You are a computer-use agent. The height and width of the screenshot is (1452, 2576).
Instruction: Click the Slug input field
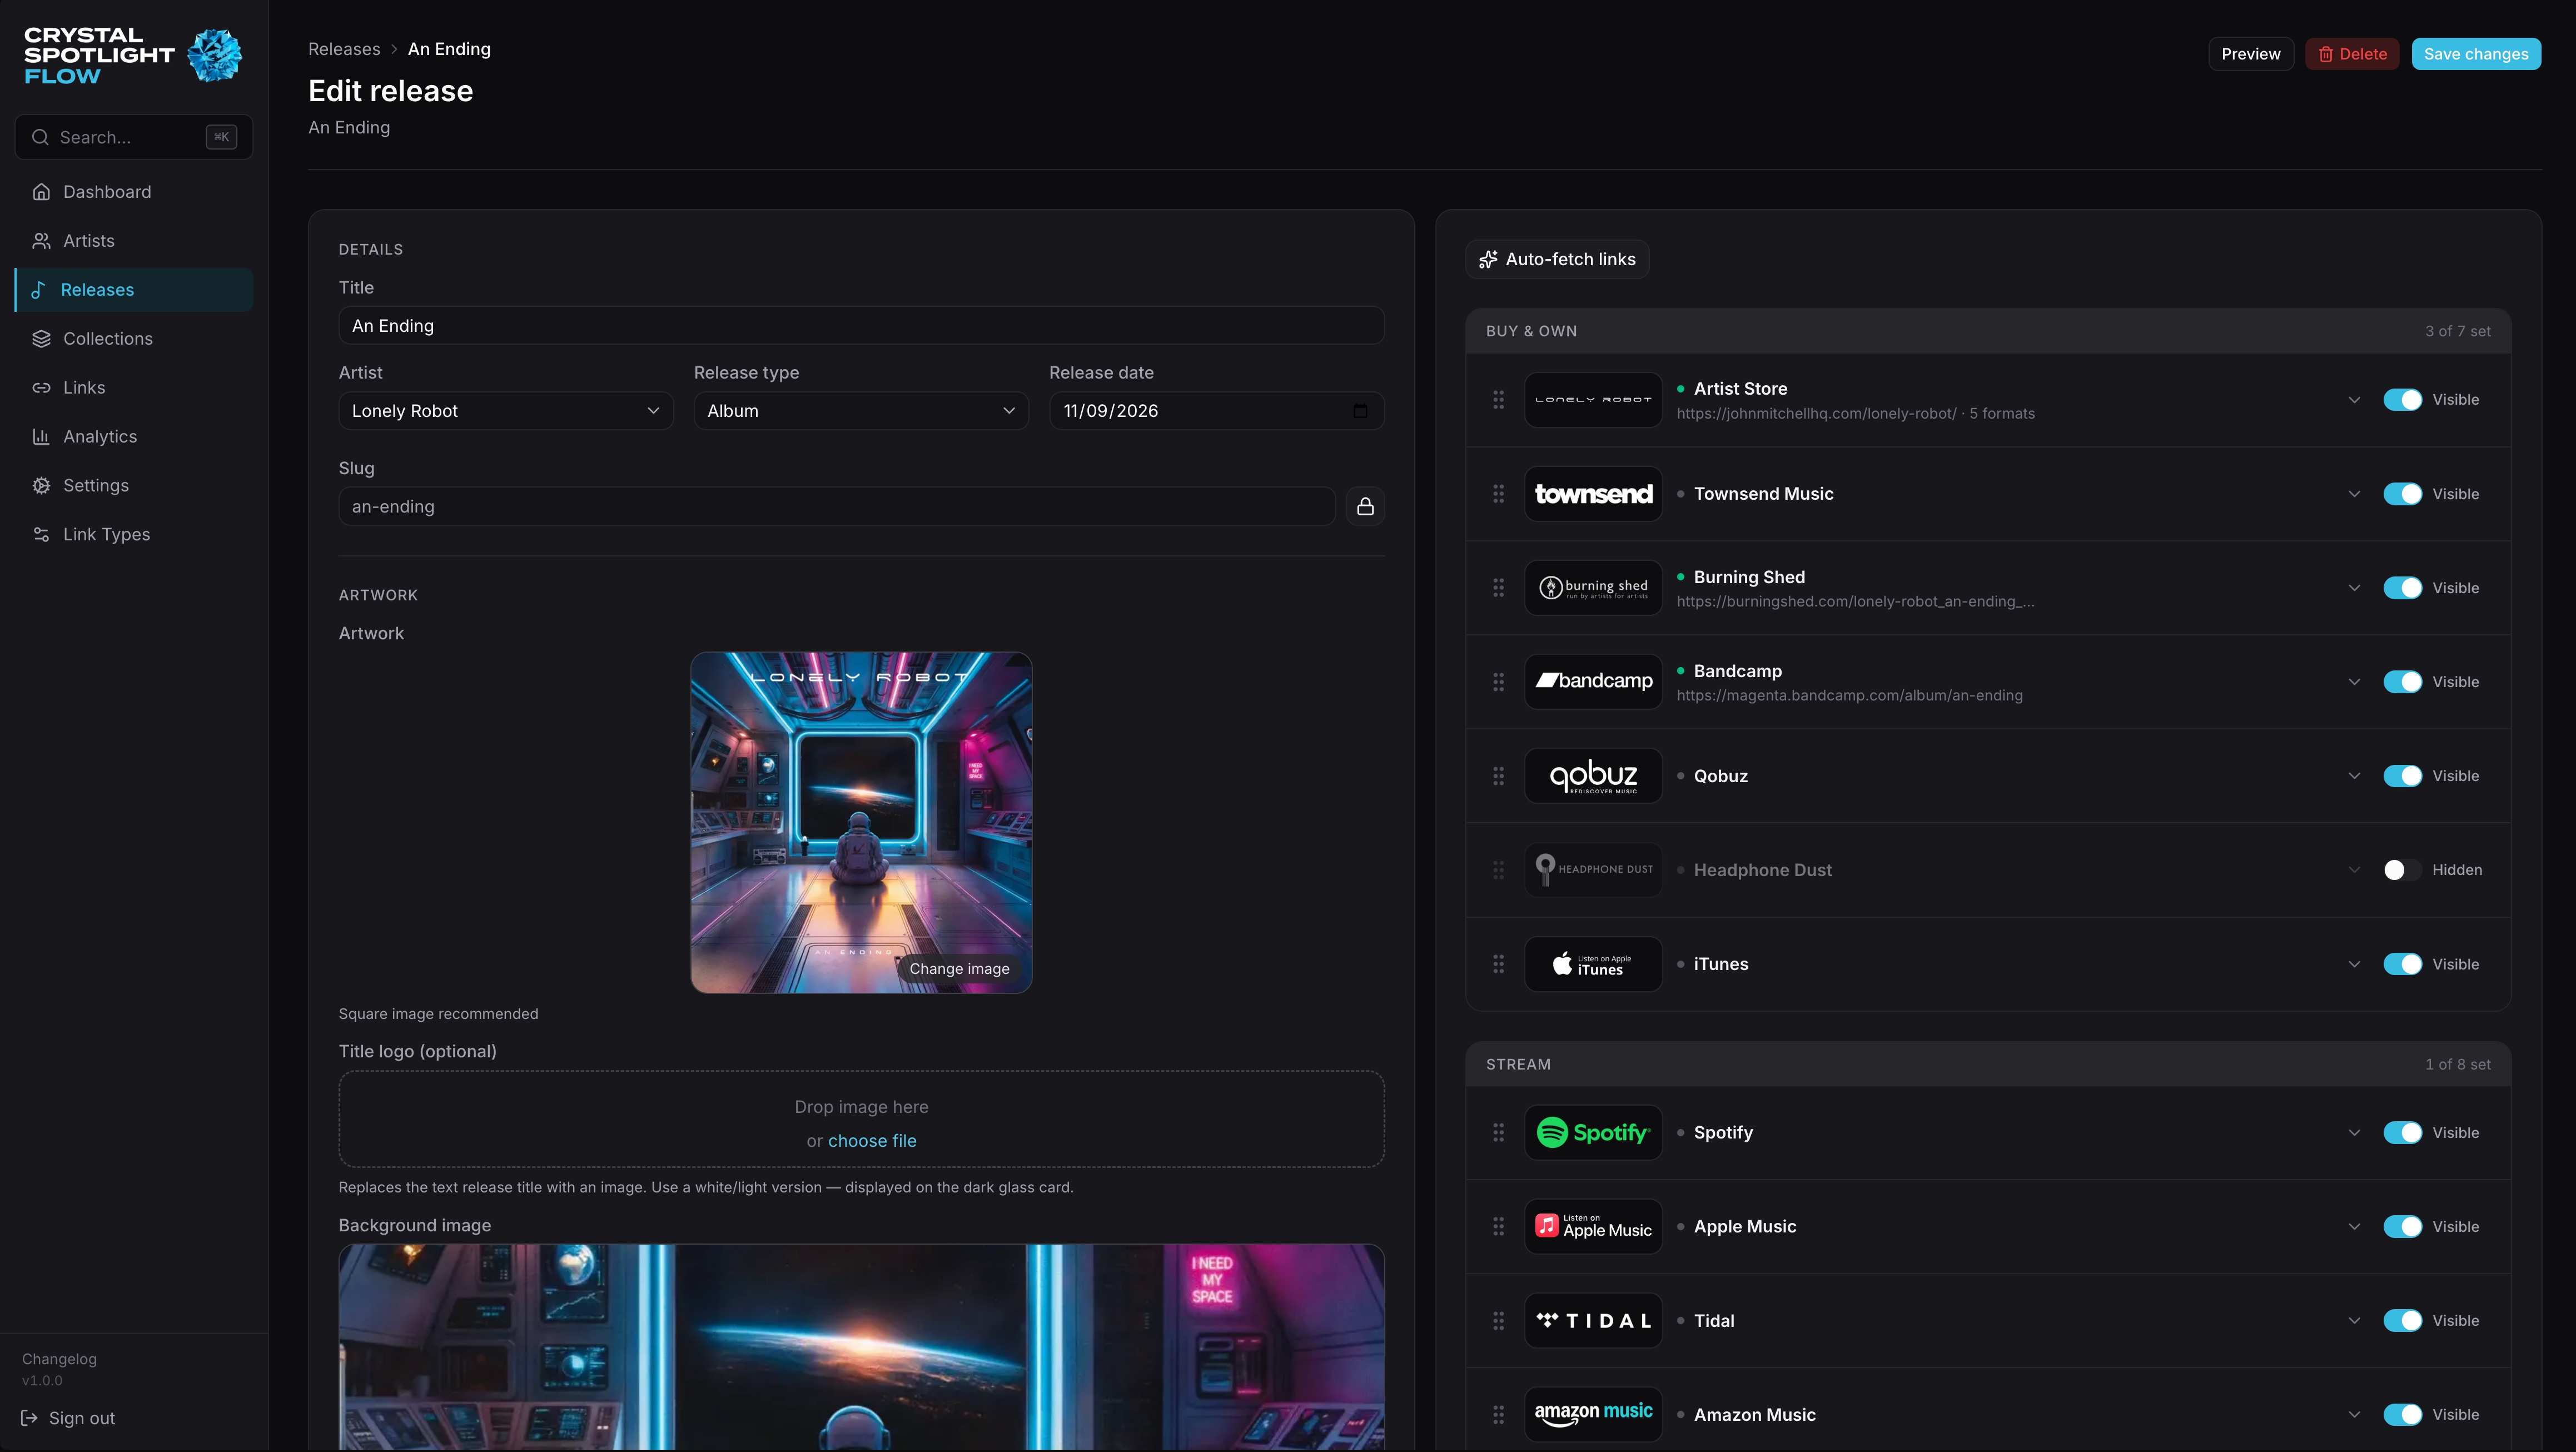pyautogui.click(x=837, y=507)
